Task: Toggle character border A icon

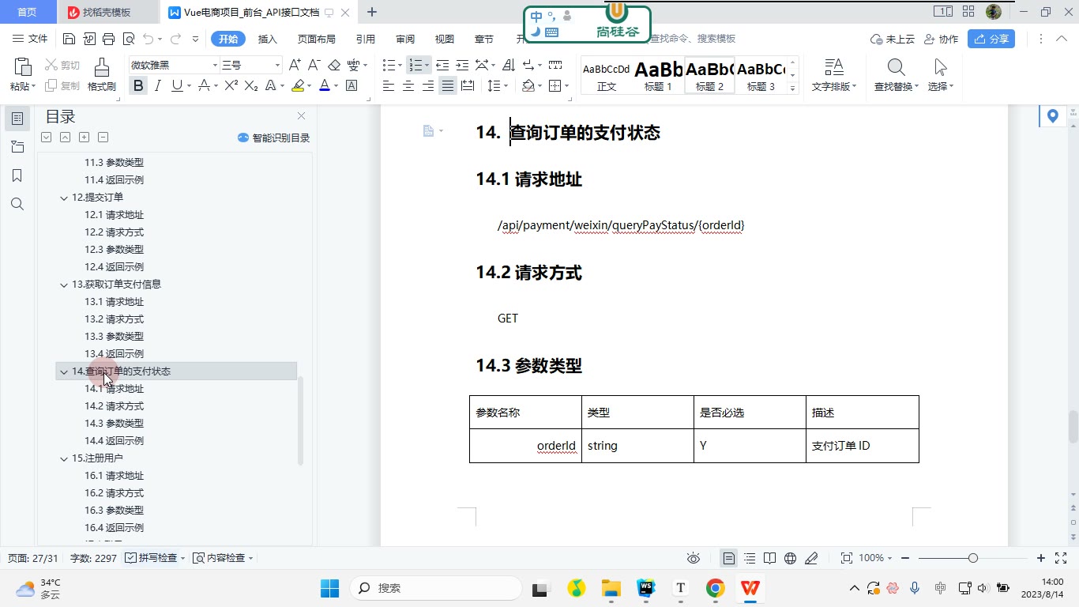Action: [x=352, y=85]
